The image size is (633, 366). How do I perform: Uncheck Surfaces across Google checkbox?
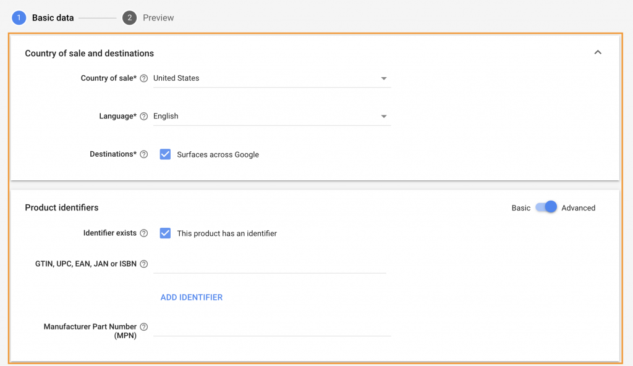click(x=165, y=154)
